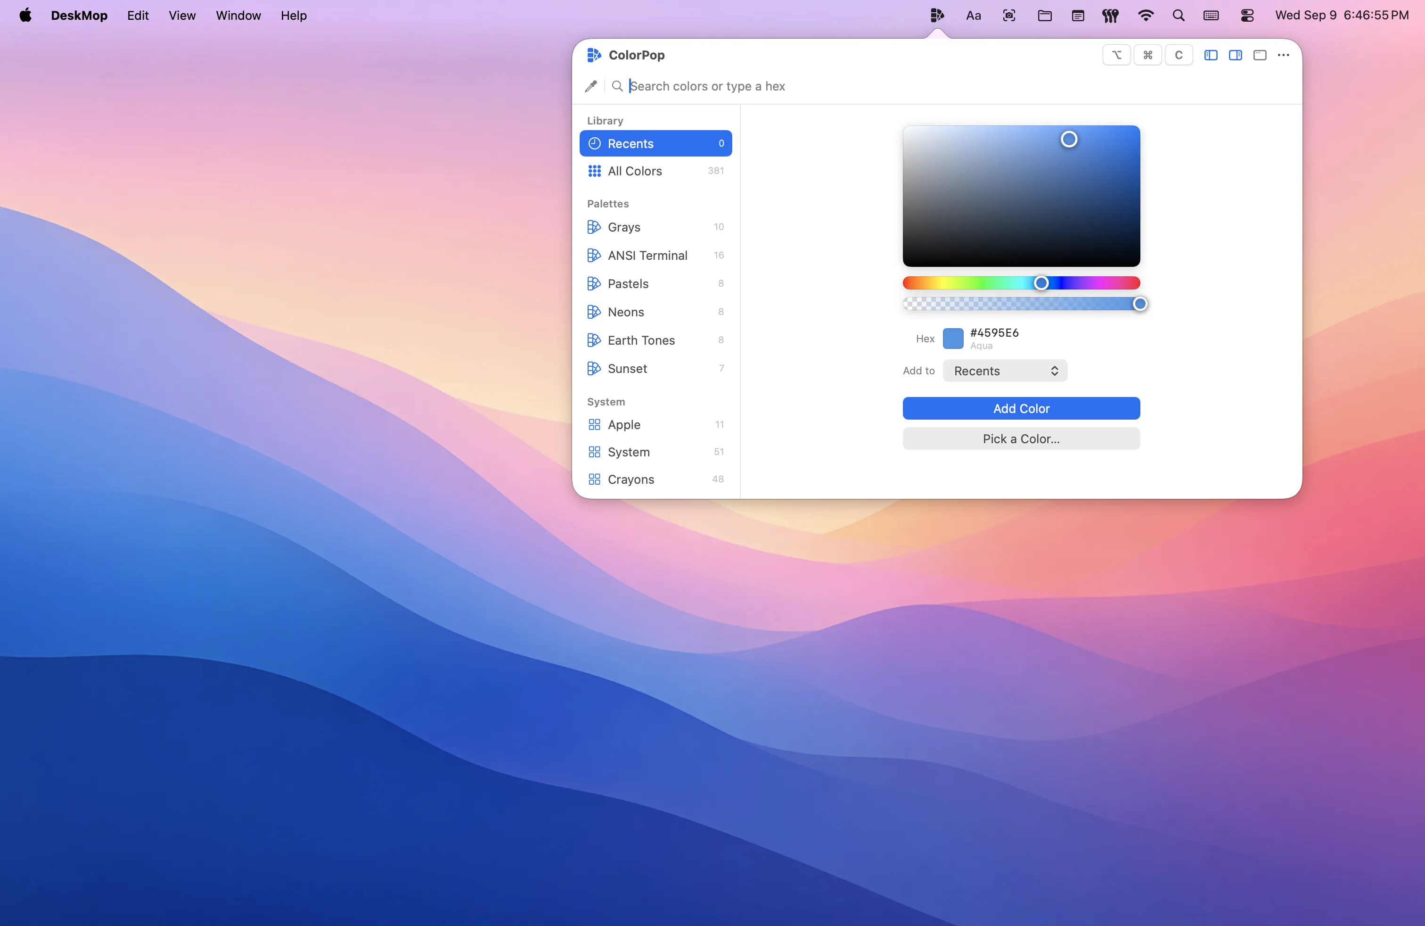1425x926 pixels.
Task: Toggle the right sidebar layout icon
Action: click(1235, 55)
